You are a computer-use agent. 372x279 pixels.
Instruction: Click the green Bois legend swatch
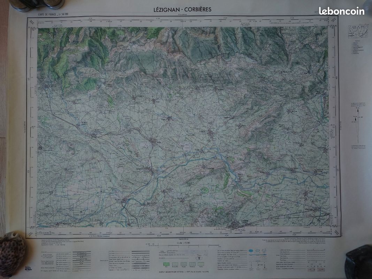click(166, 264)
